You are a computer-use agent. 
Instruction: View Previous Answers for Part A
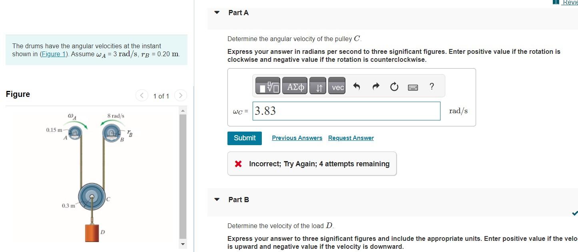297,138
